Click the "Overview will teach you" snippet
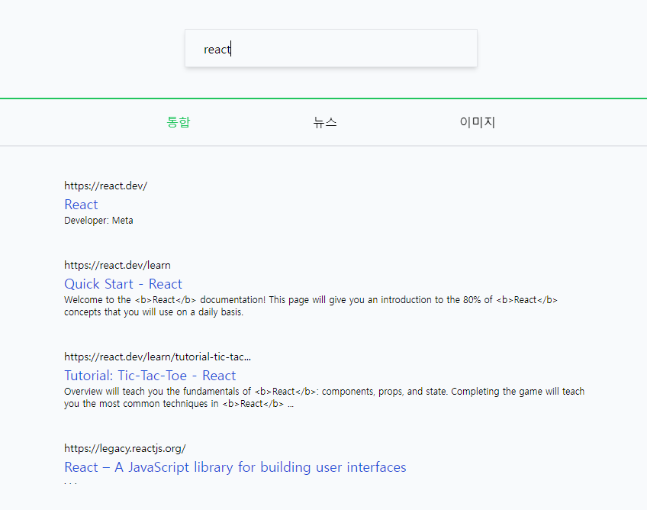 (324, 398)
